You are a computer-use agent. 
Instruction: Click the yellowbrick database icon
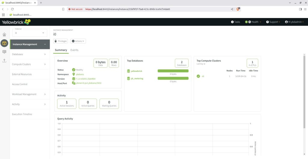coord(128,71)
